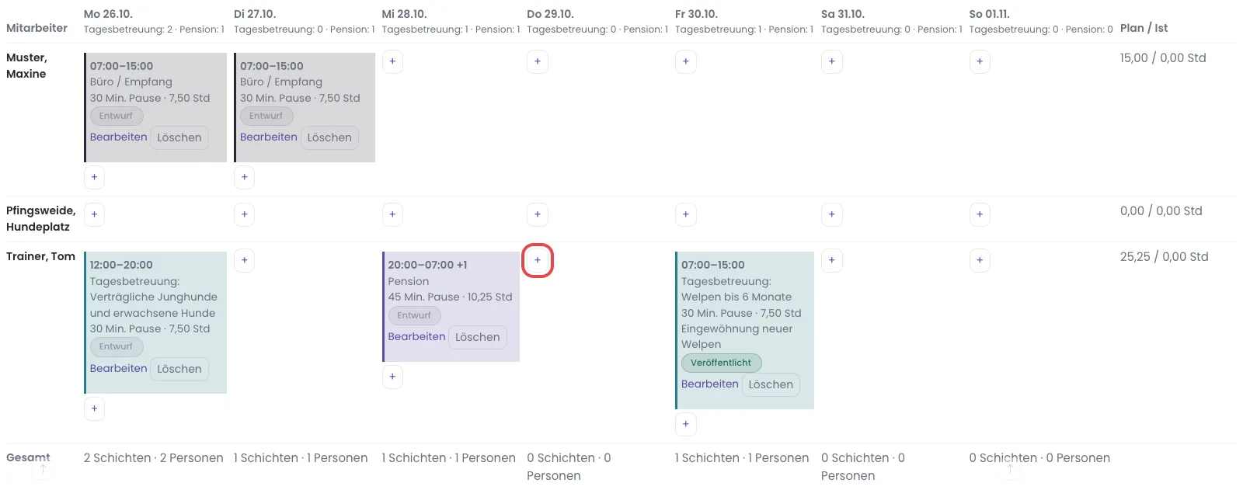Edit Maxine's Monday 07:00–15:00 Büro shift via Bearbeiten
The width and height of the screenshot is (1243, 497).
pyautogui.click(x=118, y=137)
